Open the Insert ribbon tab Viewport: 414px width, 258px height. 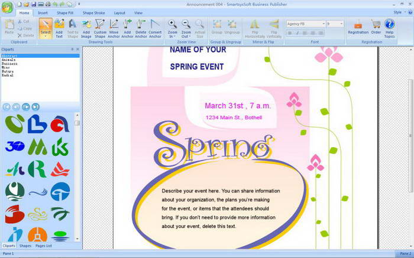[43, 12]
